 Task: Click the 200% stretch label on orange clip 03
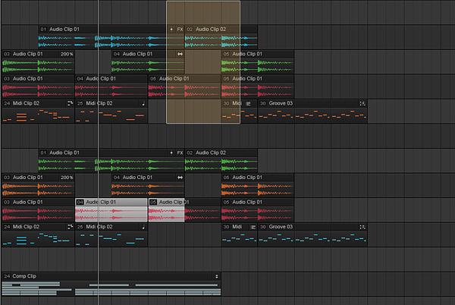[67, 178]
